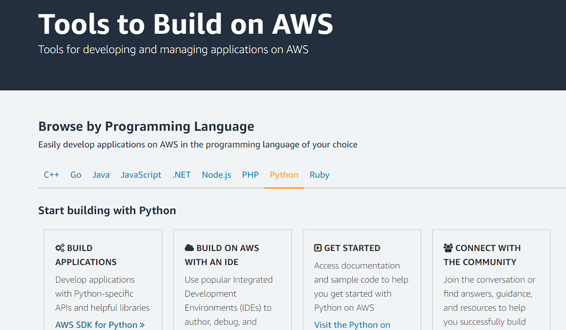This screenshot has height=330, width=566.
Task: Open the Java tab
Action: pos(101,175)
